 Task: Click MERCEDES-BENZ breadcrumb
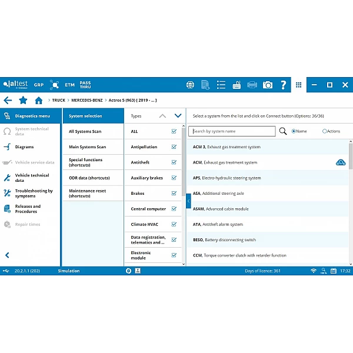(87, 100)
